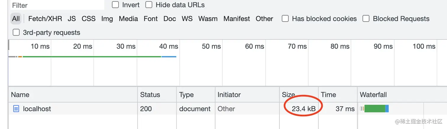447x129 pixels.
Task: Show only Img requests
Action: tap(107, 19)
